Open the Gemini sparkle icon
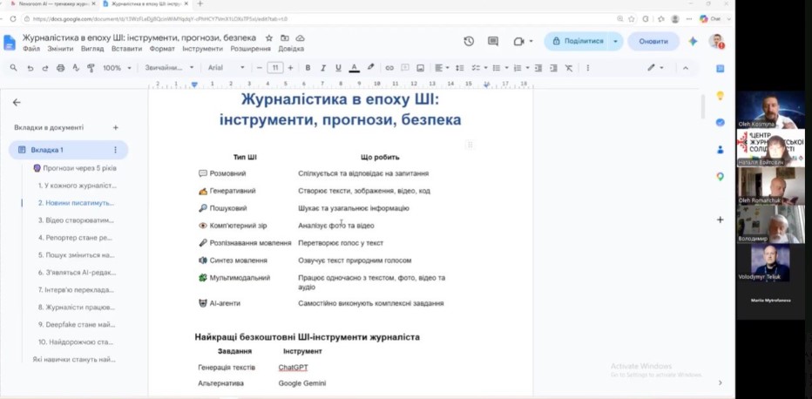 pyautogui.click(x=693, y=42)
